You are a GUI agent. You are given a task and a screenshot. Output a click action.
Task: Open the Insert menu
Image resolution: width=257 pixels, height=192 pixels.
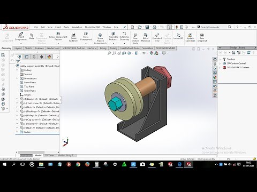pyautogui.click(x=58, y=27)
